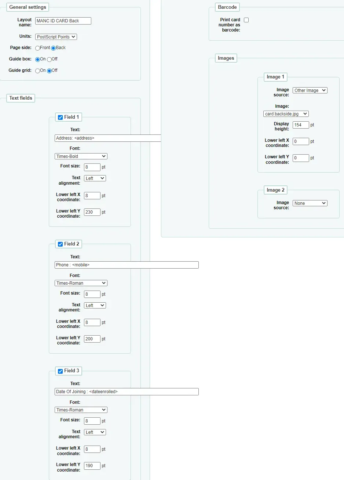Open Field 1 Font dropdown Times-Bold
344x480 pixels.
pos(81,156)
